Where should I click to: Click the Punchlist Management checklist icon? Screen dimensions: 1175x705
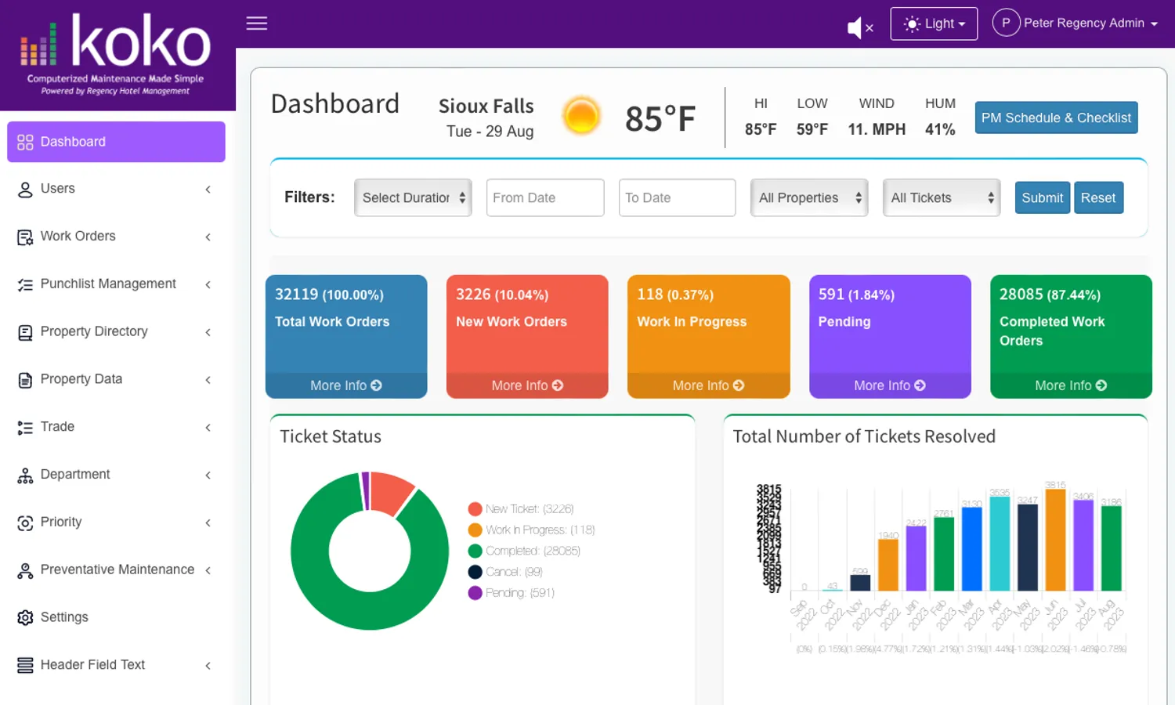[25, 285]
